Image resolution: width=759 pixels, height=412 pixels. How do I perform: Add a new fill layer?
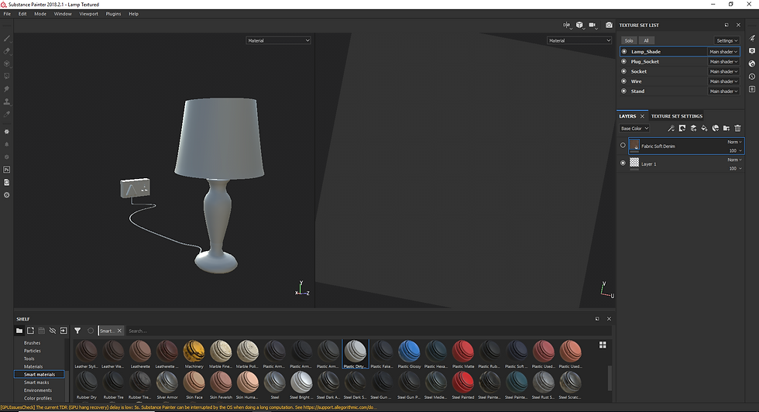pyautogui.click(x=704, y=129)
